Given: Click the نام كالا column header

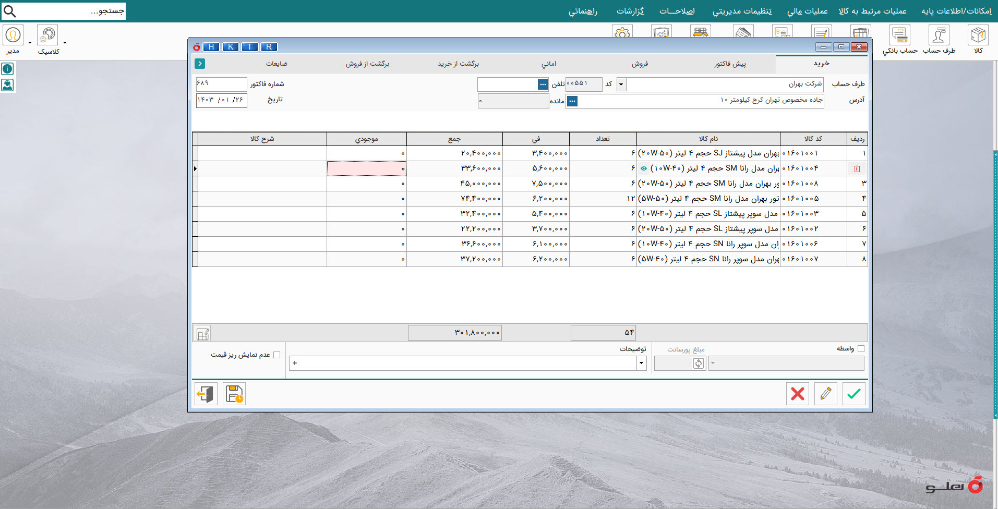Looking at the screenshot, I should pyautogui.click(x=708, y=139).
